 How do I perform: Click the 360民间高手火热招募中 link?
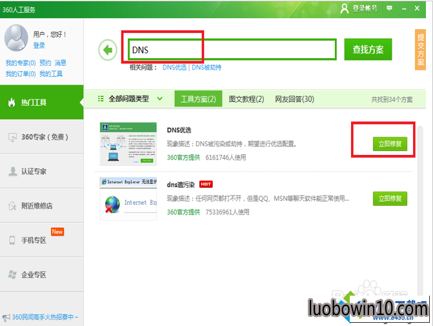click(x=45, y=317)
